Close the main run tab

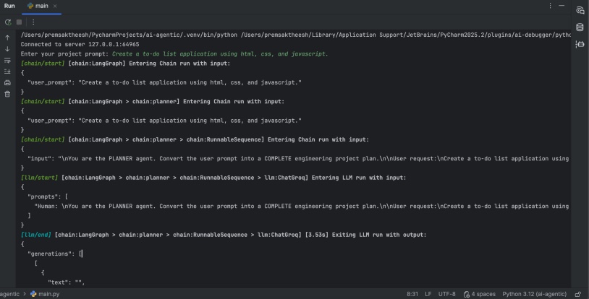tap(56, 6)
